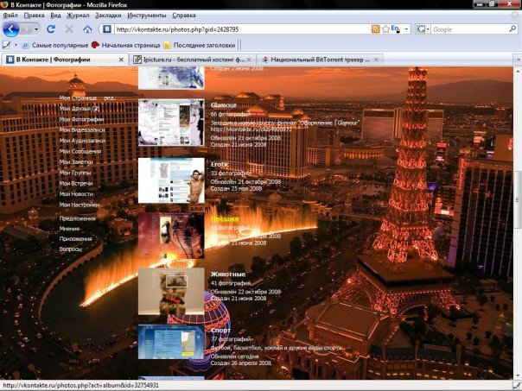Open the Пейзажи album thumbnail
Viewport: 522px width, 391px height.
(x=171, y=236)
